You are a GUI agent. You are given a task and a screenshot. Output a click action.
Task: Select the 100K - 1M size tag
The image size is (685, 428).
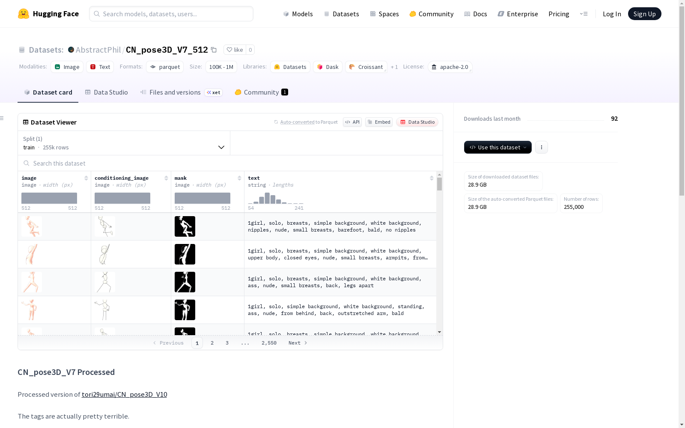[x=221, y=67]
